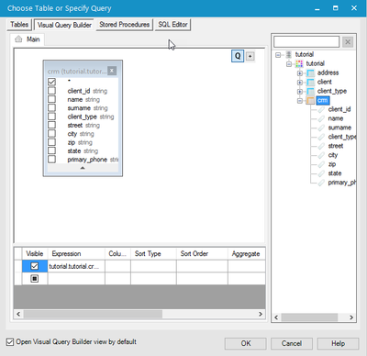Click the Cancel button
This screenshot has height=356, width=367.
coord(292,343)
